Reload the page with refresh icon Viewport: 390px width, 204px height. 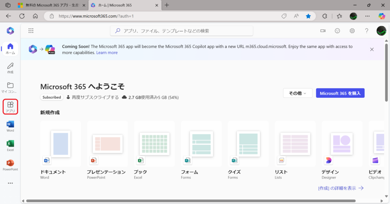click(22, 16)
